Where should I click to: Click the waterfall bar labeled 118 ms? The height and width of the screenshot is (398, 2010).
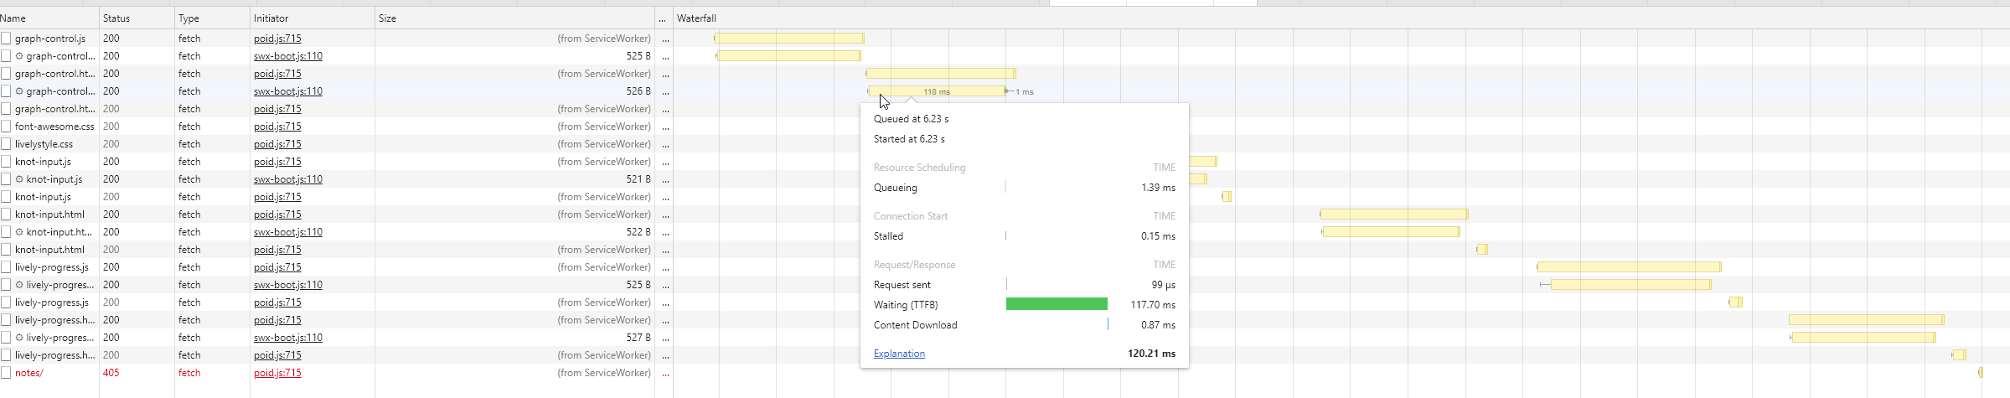point(936,91)
